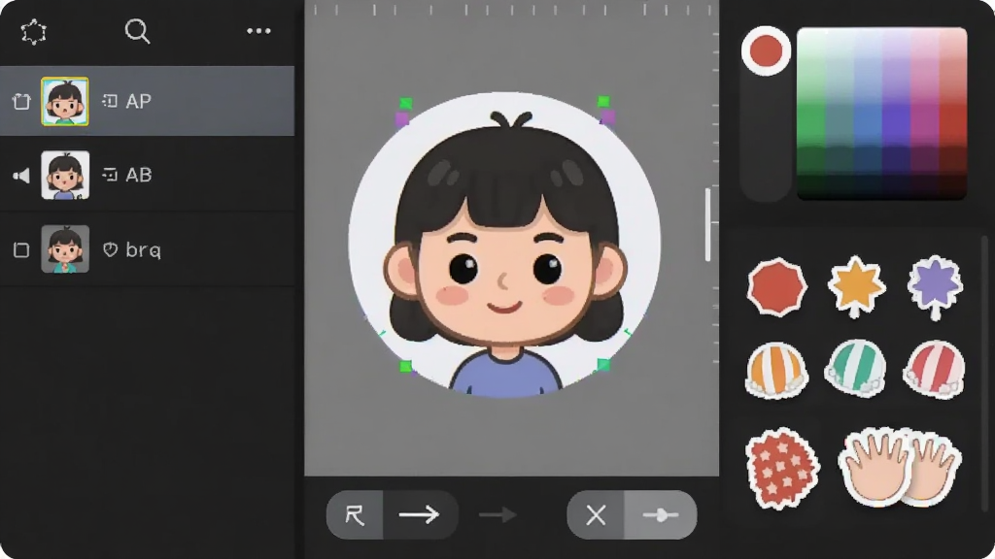Screen dimensions: 995x559
Task: Pick a color in the gradient palette
Action: (x=882, y=114)
